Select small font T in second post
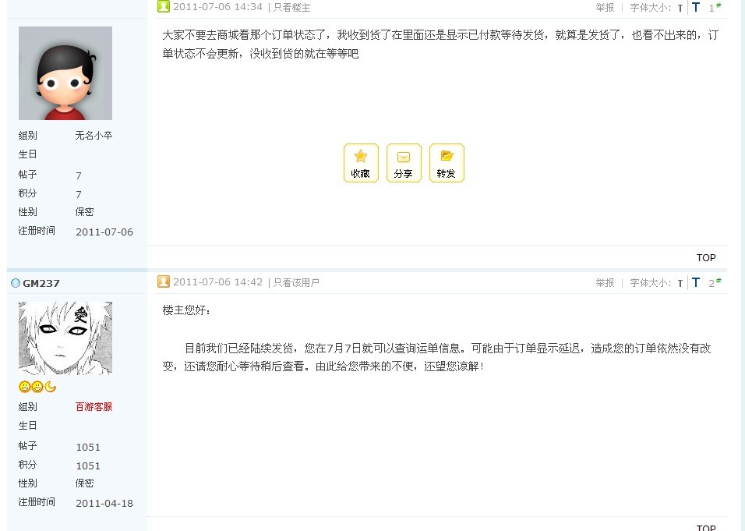Viewport: 745px width, 531px height. 680,283
